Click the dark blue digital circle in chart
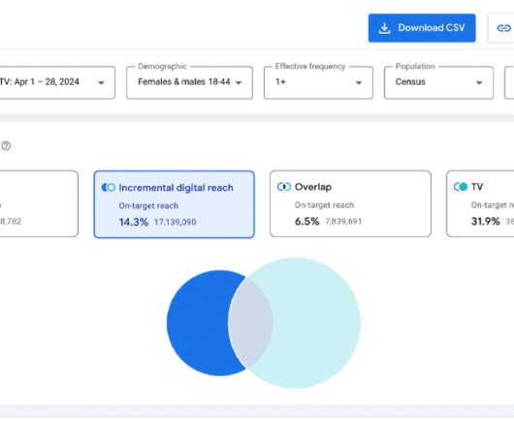514x428 pixels. click(x=197, y=323)
